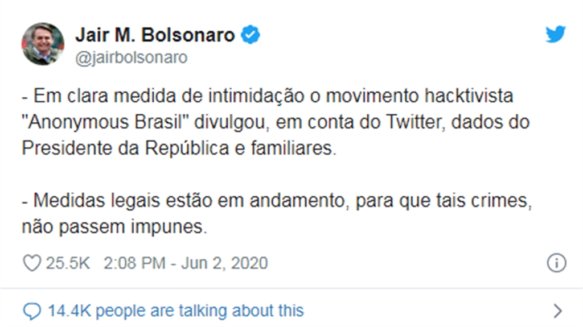Click the 'Medidas legais estão em andamento' line

[x=277, y=201]
